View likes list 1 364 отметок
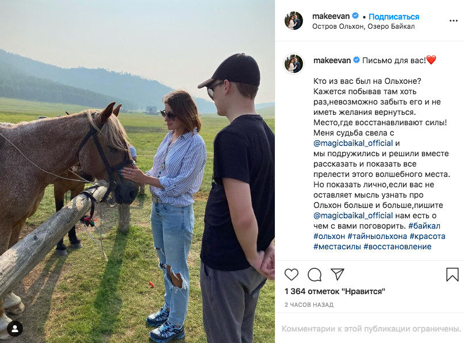Viewport: 464px width, 343px height. pyautogui.click(x=335, y=291)
